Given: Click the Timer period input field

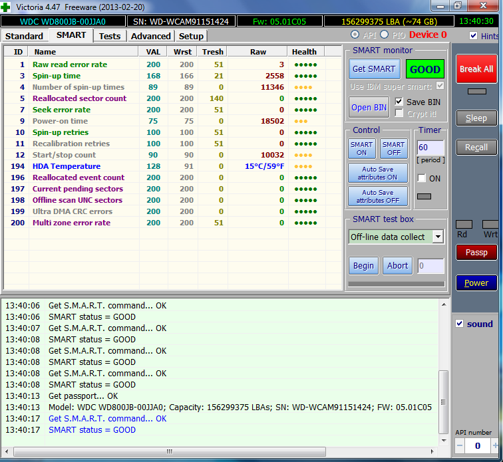Looking at the screenshot, I should 430,148.
